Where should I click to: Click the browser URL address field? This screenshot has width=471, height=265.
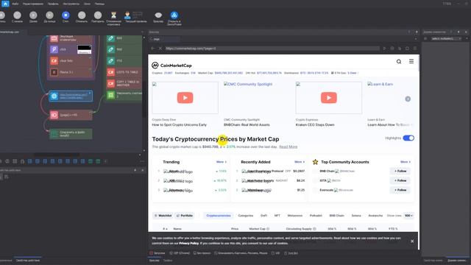(272, 49)
